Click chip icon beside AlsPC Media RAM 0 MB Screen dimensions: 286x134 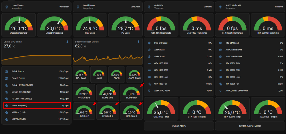point(221,56)
